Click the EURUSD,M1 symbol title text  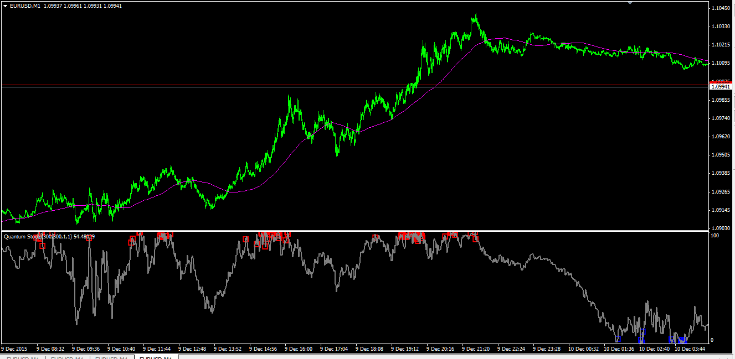click(x=25, y=6)
